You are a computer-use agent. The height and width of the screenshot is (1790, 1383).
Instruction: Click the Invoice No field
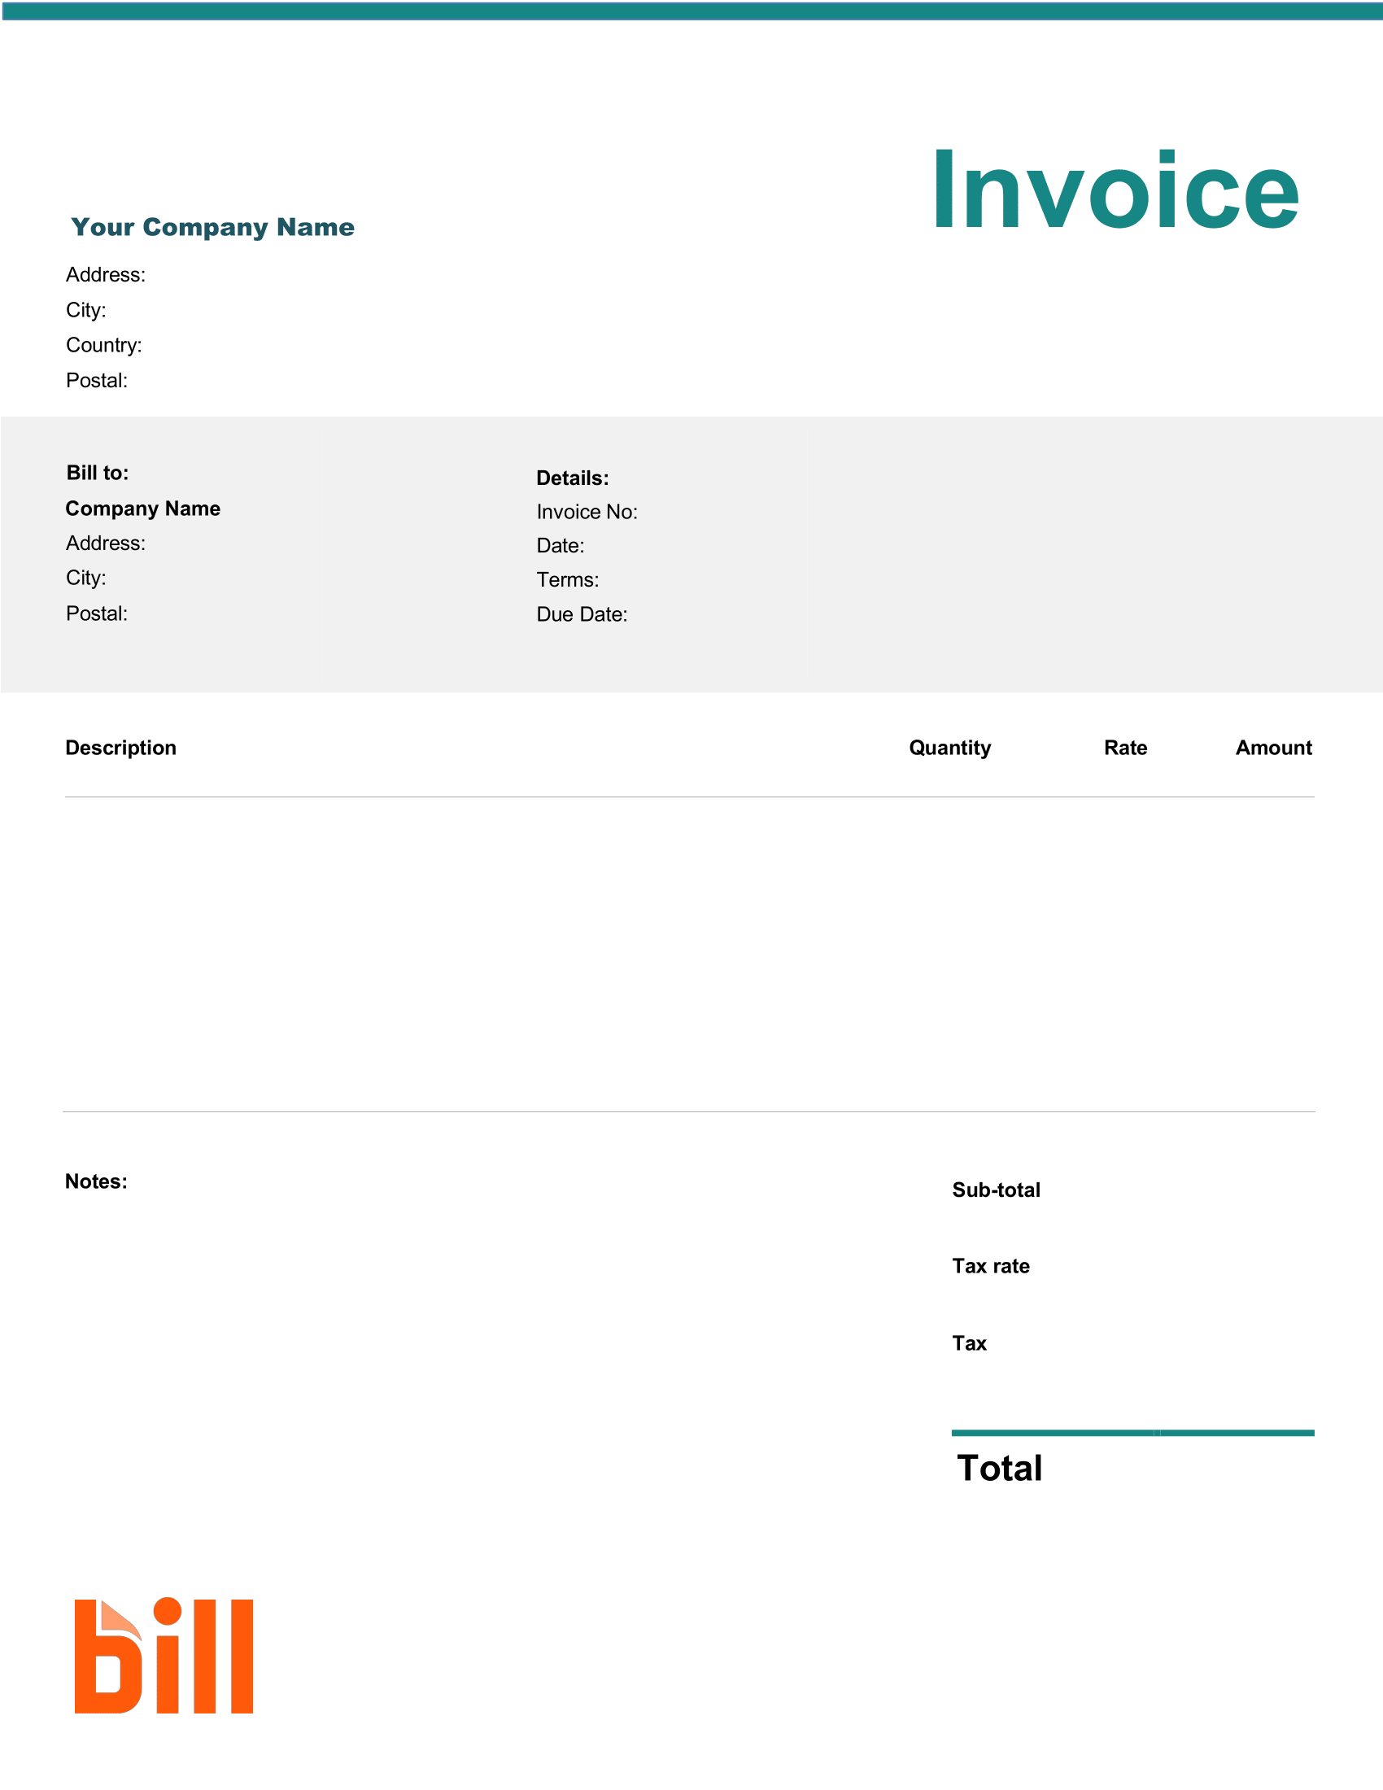(587, 511)
